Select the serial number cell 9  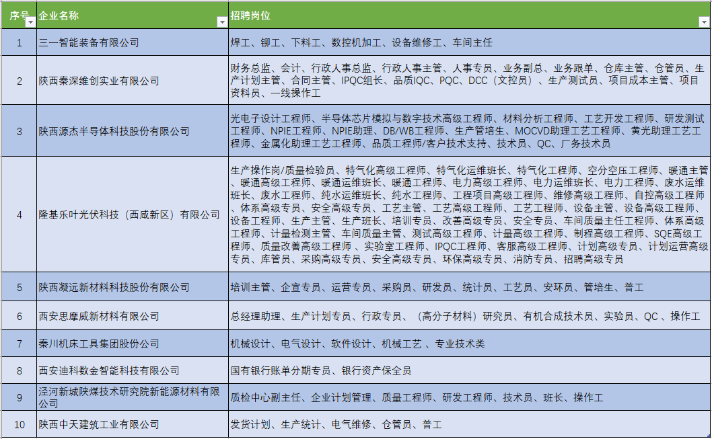click(x=19, y=397)
